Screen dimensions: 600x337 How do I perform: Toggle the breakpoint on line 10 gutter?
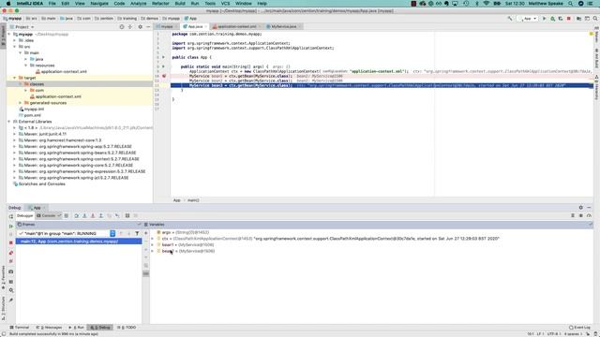pyautogui.click(x=164, y=76)
